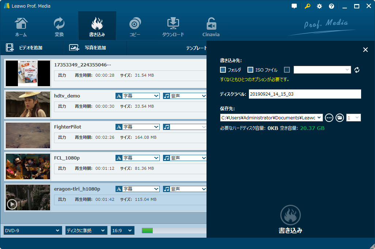Expand the DVD-9 disc type dropdown
Screen dimensions: 375x249
33,230
